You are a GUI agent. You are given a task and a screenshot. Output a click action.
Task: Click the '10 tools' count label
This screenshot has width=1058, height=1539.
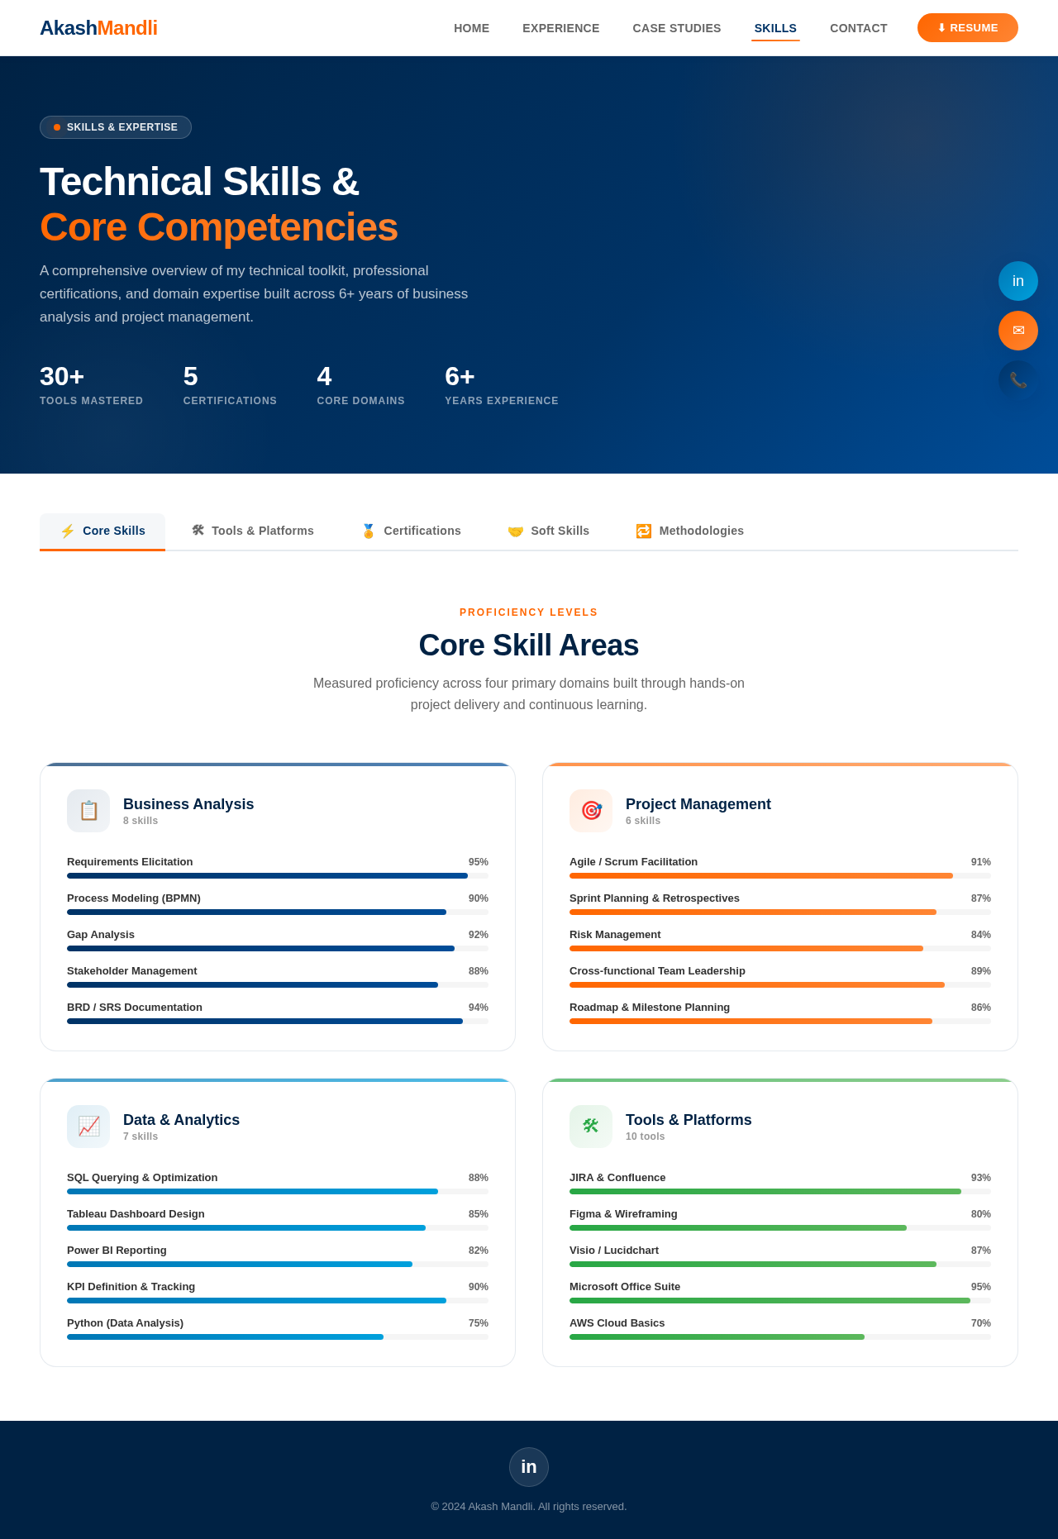tap(645, 1136)
